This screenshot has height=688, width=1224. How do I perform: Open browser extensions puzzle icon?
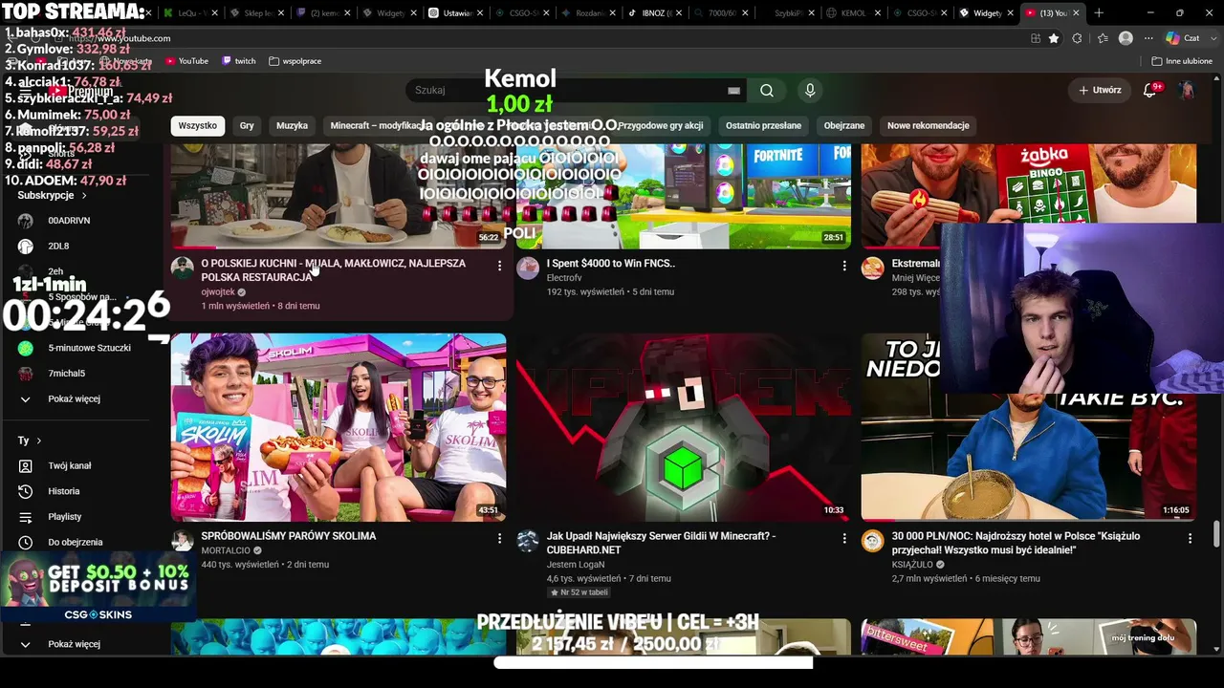1078,38
